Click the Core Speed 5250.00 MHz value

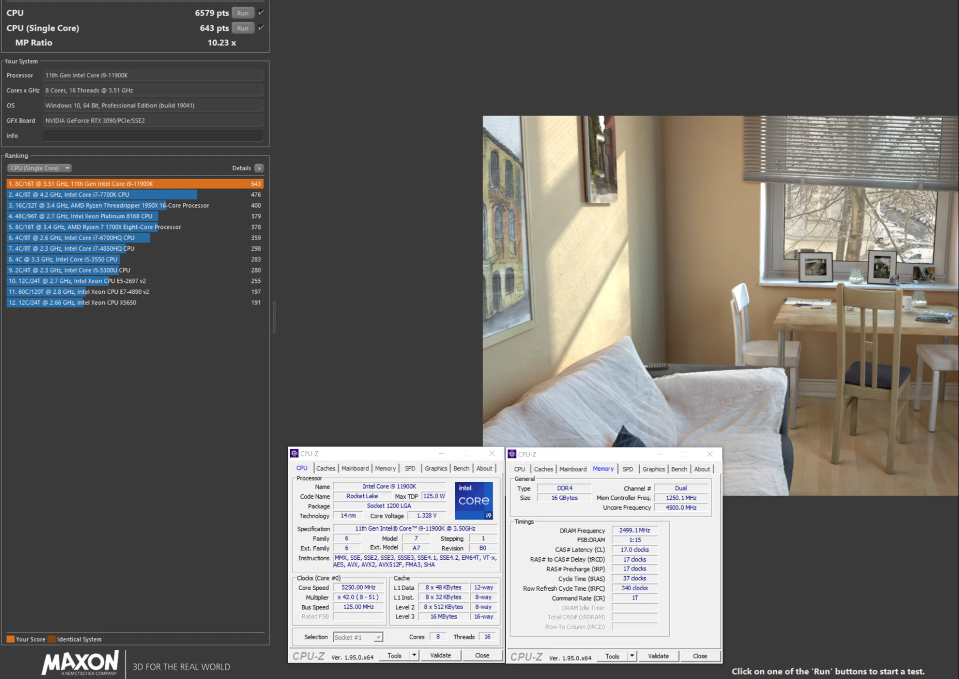(x=359, y=588)
